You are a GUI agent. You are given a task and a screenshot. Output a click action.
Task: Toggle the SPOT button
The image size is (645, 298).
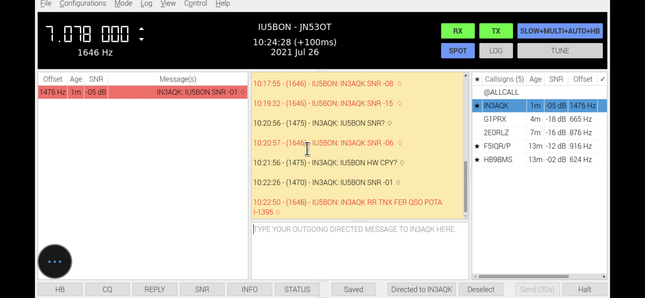click(458, 51)
